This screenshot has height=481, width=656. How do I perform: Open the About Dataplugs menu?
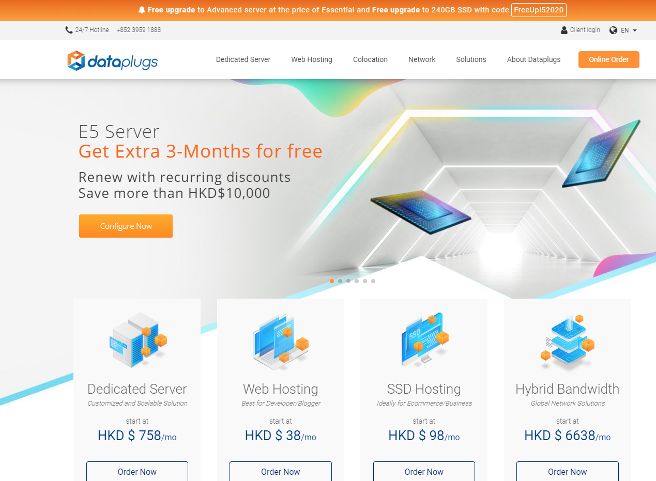tap(533, 59)
